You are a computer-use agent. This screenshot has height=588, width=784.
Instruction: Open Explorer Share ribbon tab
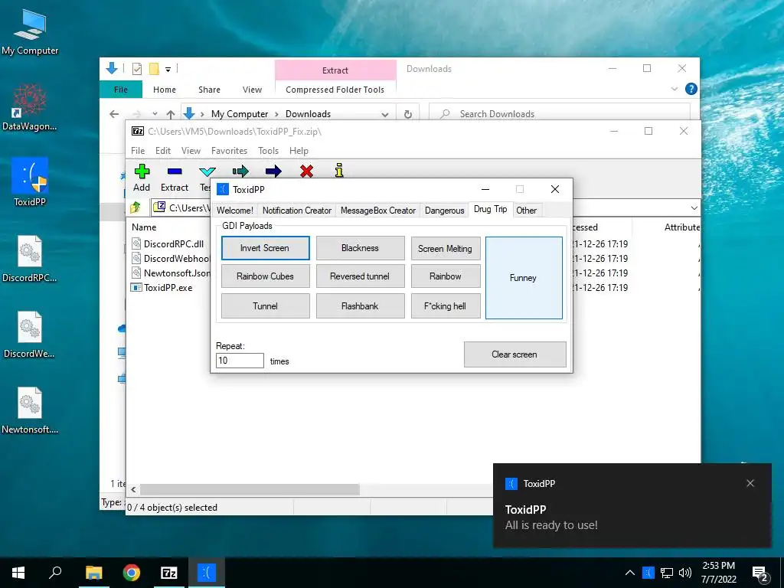[209, 90]
